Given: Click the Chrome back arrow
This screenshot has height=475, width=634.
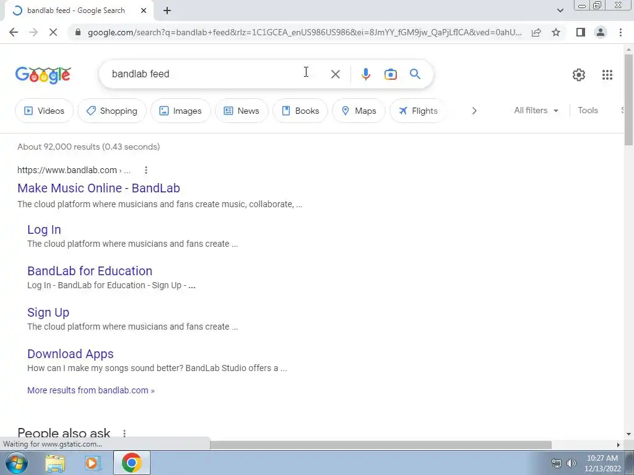Looking at the screenshot, I should pyautogui.click(x=14, y=32).
